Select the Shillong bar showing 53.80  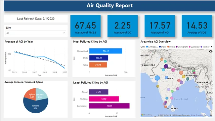[104, 99]
